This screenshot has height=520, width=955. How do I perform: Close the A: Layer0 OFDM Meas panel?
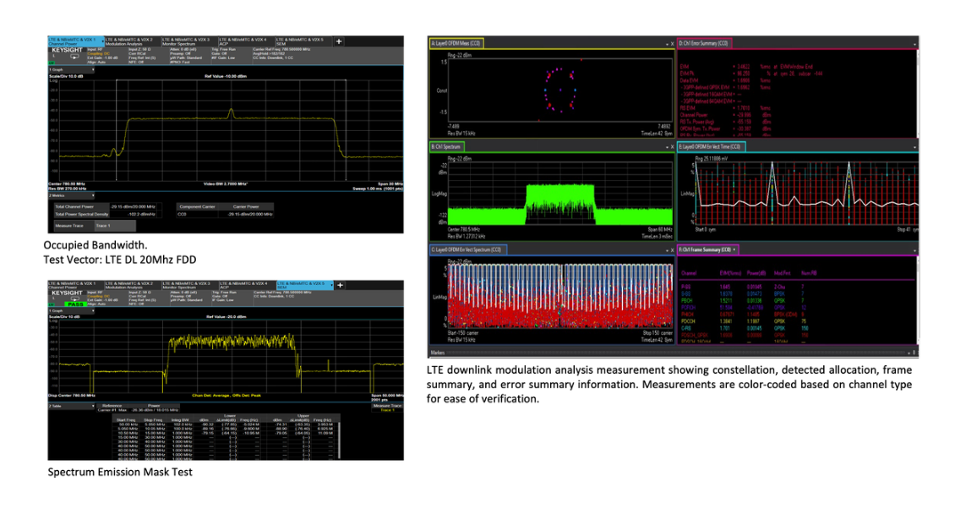click(673, 44)
